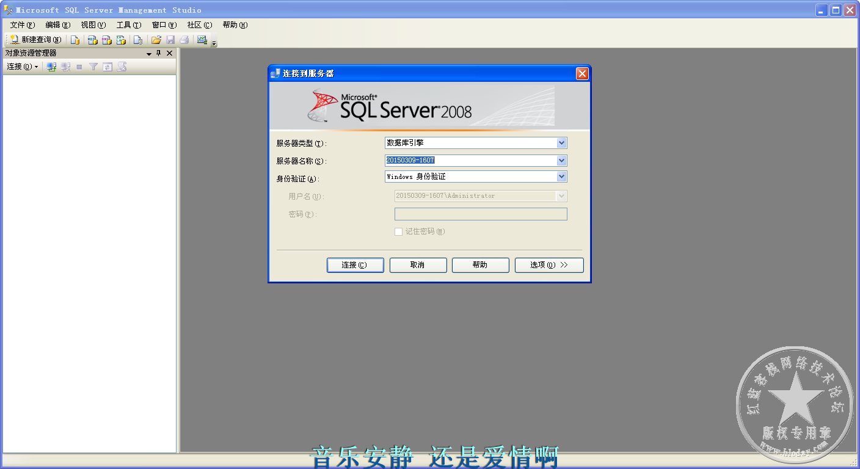Click the Connect Object Explorer icon
The image size is (860, 469).
pos(52,67)
